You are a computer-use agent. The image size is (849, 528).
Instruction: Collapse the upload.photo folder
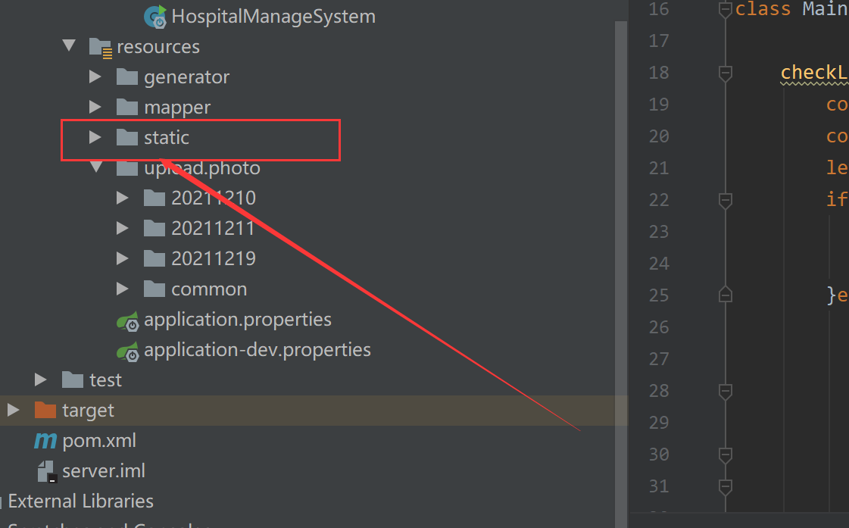pos(95,167)
